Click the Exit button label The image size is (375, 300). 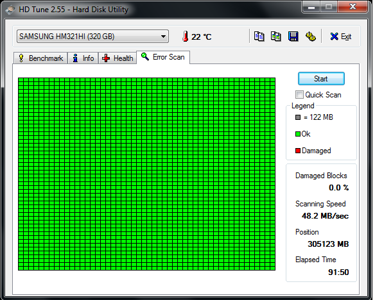[x=346, y=37]
